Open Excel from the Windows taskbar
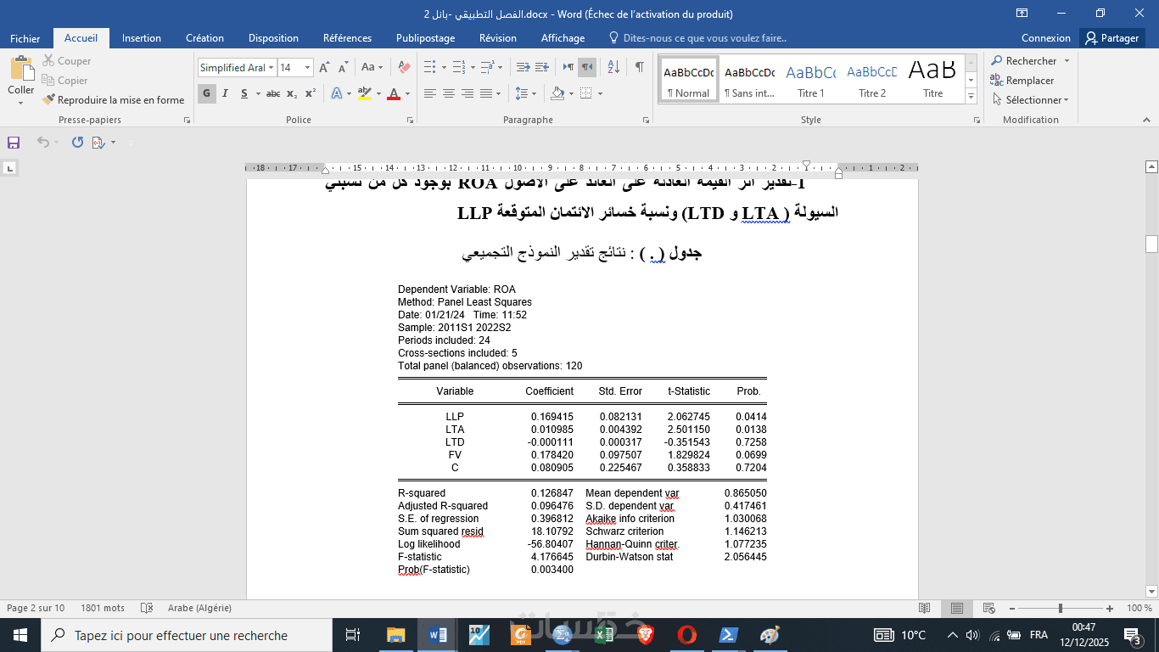1159x652 pixels. (604, 635)
